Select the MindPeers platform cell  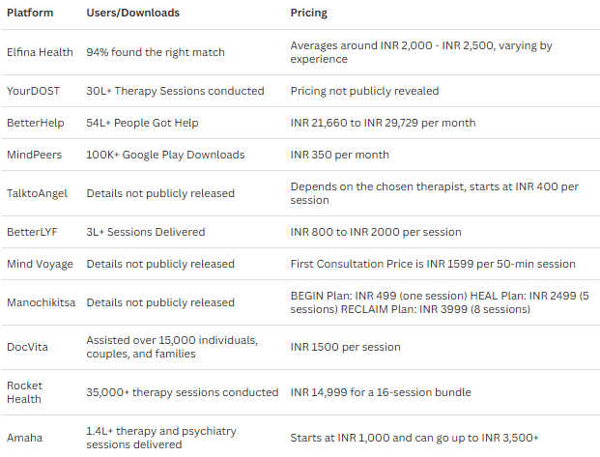pyautogui.click(x=36, y=155)
